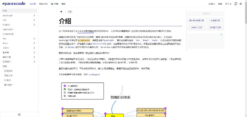Open TypeScript in the sidebar

coord(19,29)
